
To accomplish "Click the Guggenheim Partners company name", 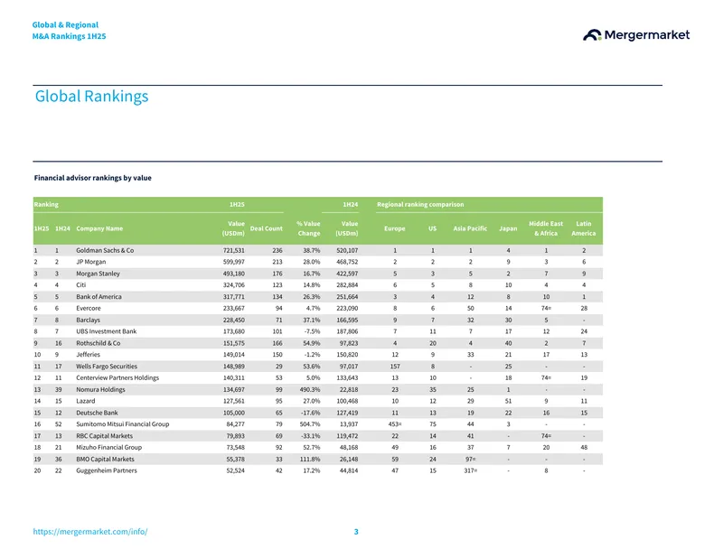I will [107, 470].
